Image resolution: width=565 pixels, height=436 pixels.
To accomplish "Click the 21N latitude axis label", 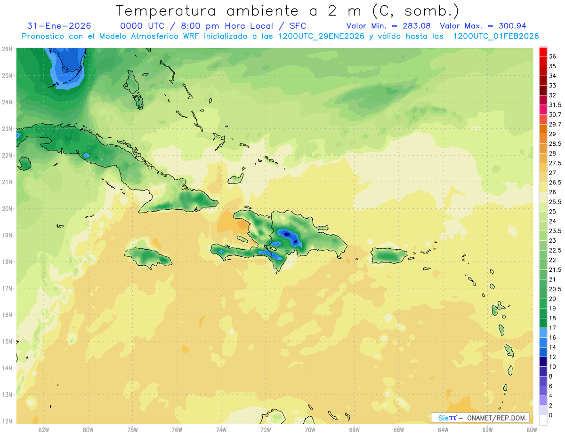I will click(7, 182).
